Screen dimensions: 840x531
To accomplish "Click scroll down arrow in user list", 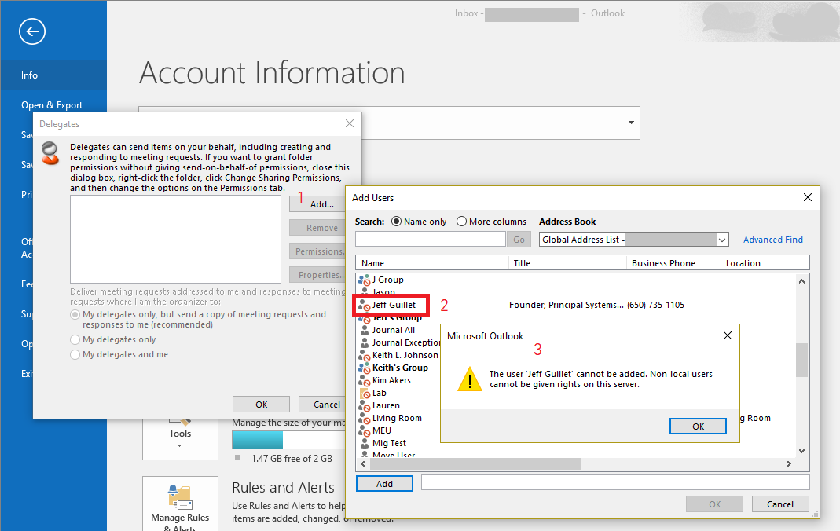I will pos(802,451).
